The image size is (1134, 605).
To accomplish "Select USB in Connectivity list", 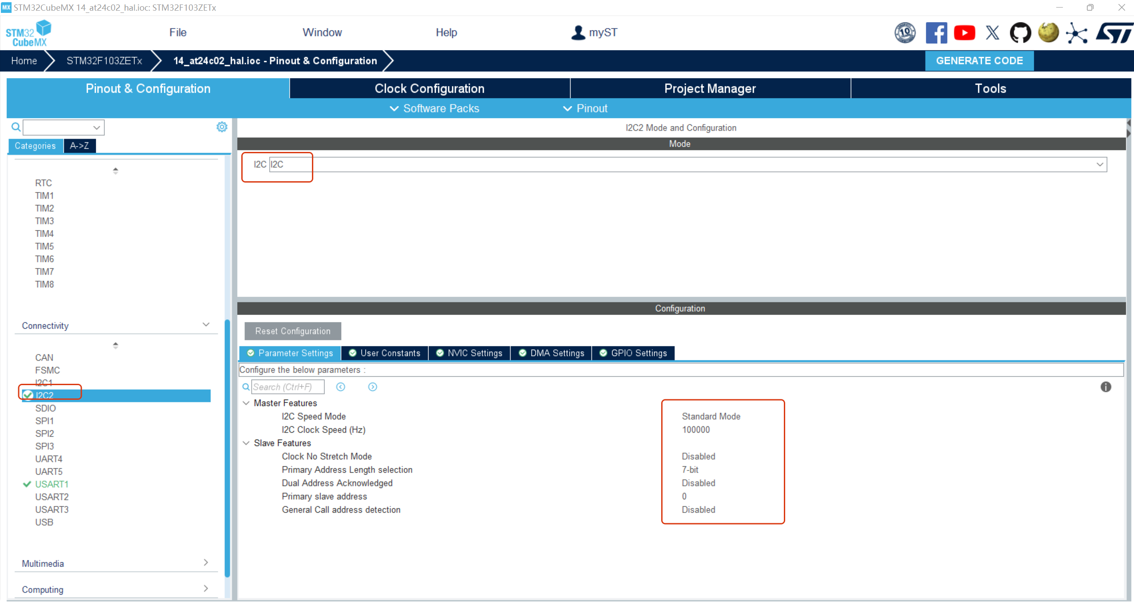I will [44, 522].
